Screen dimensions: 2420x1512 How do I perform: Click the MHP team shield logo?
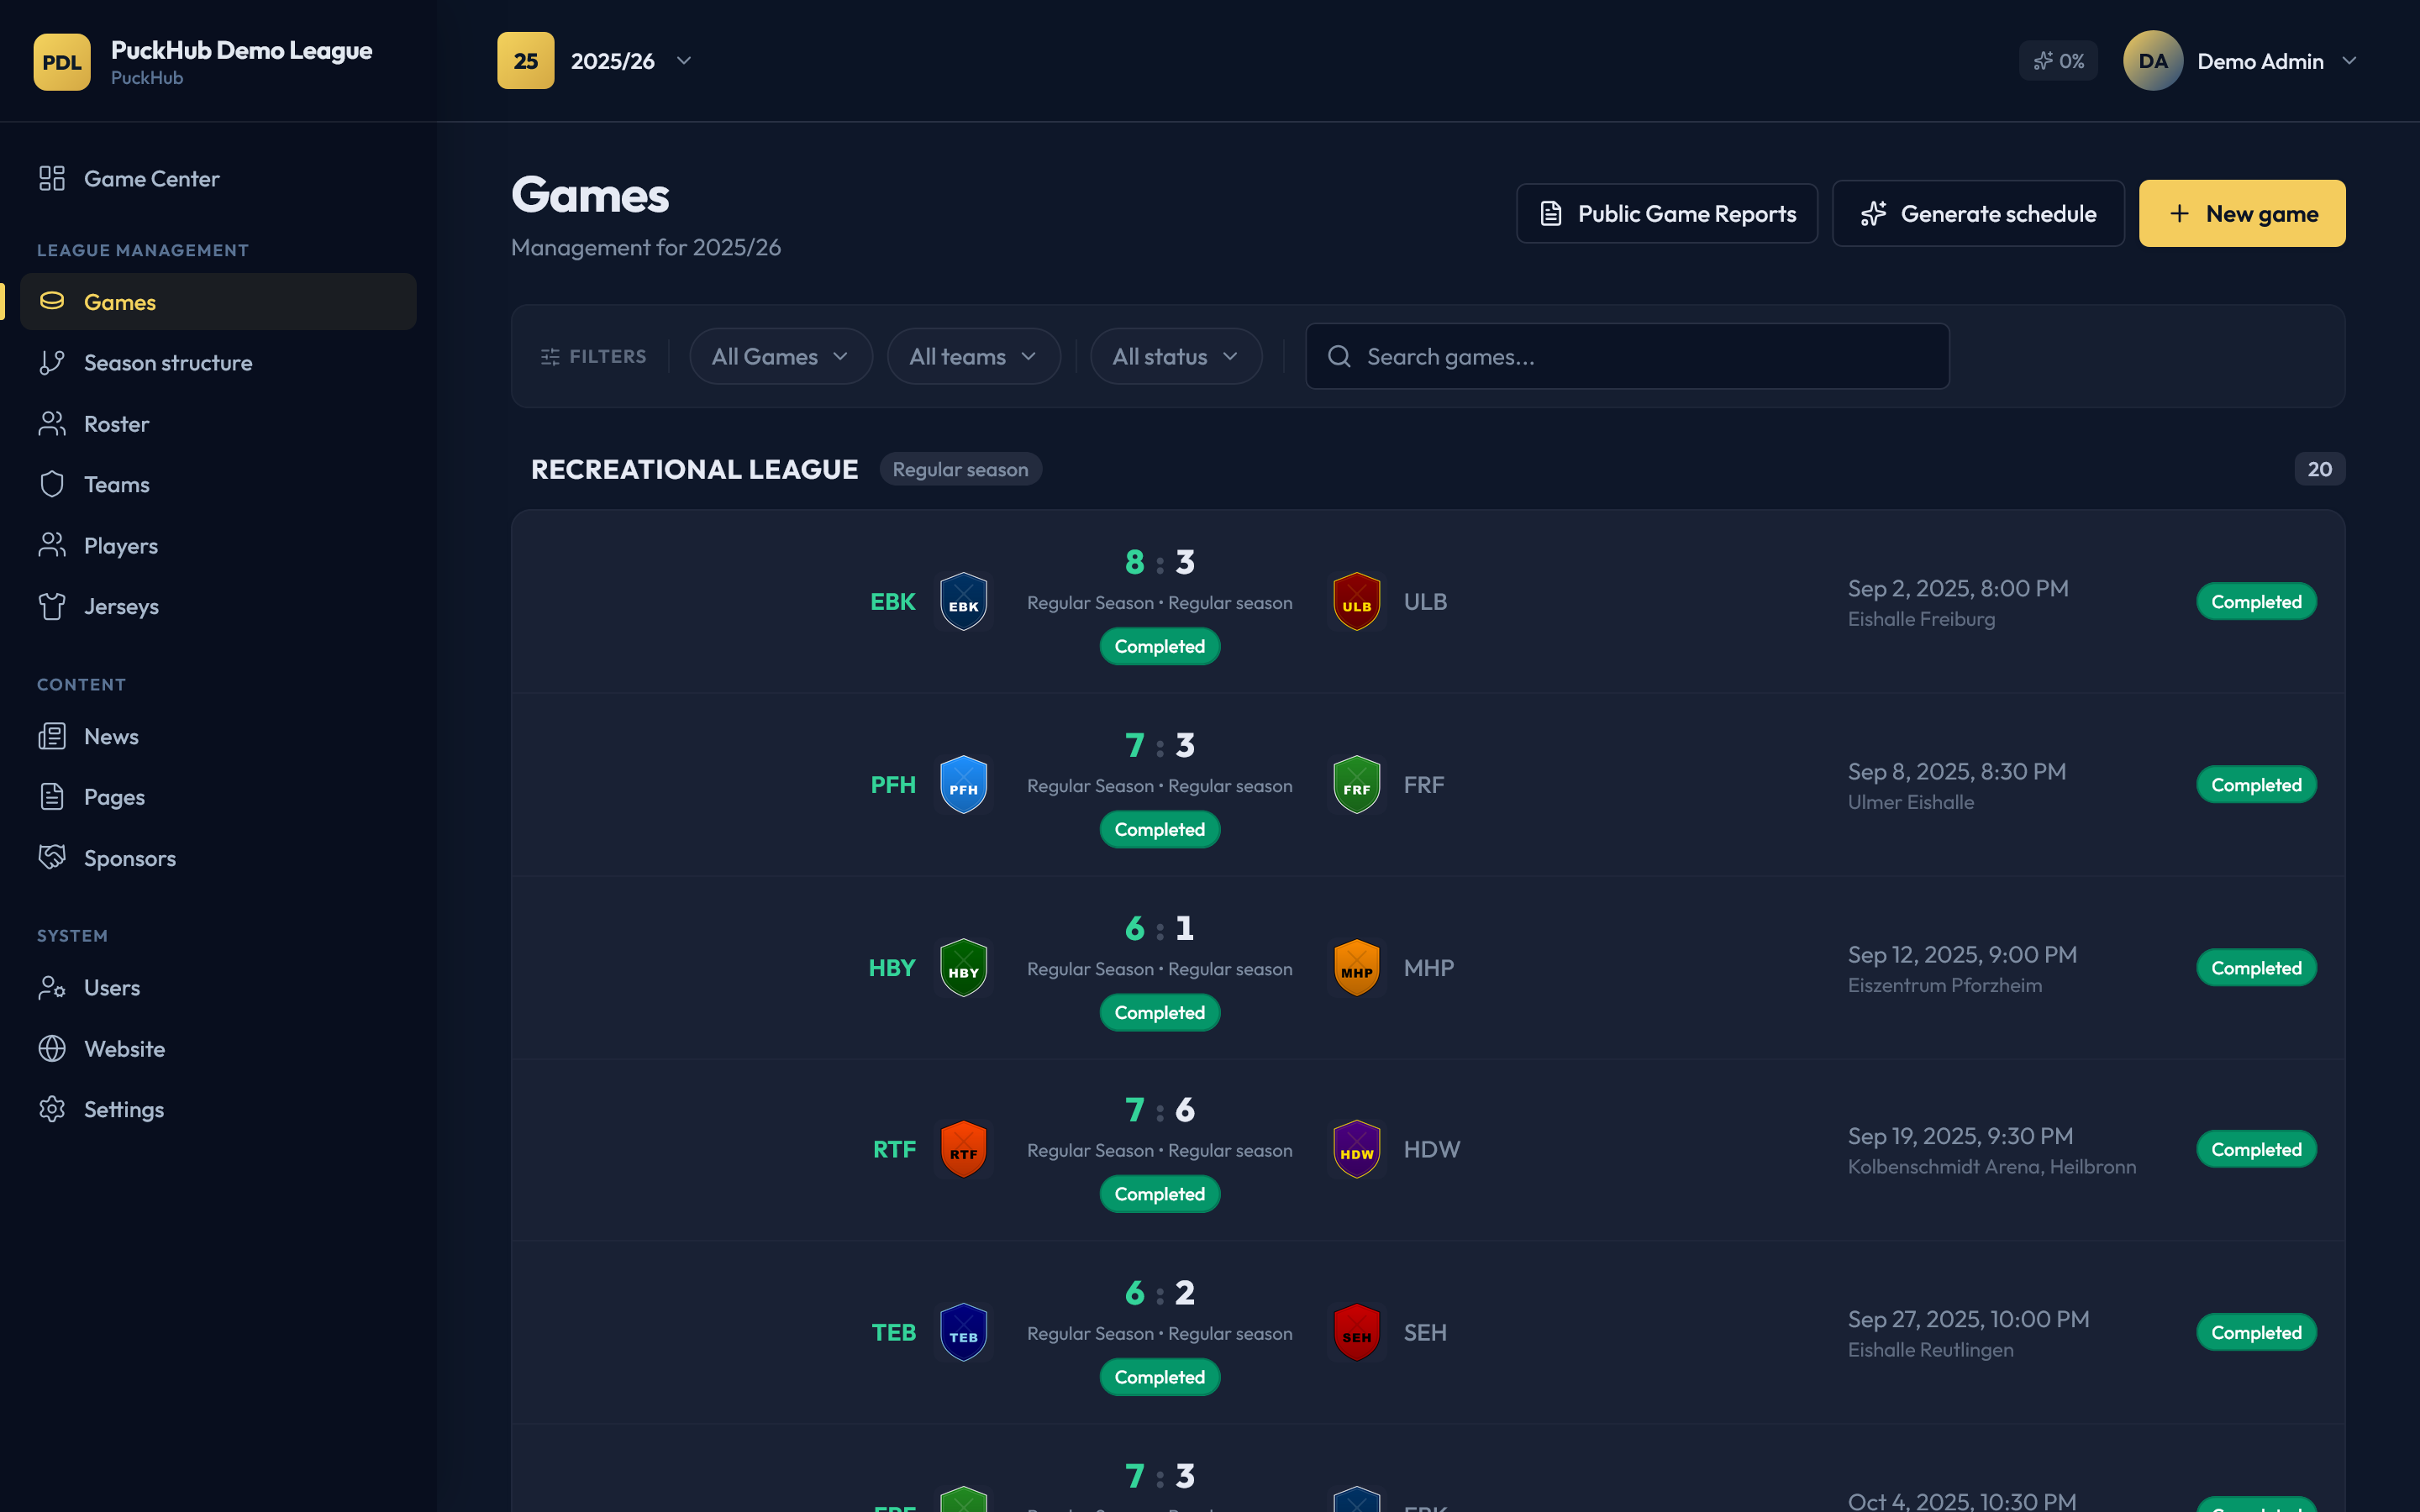(1357, 967)
